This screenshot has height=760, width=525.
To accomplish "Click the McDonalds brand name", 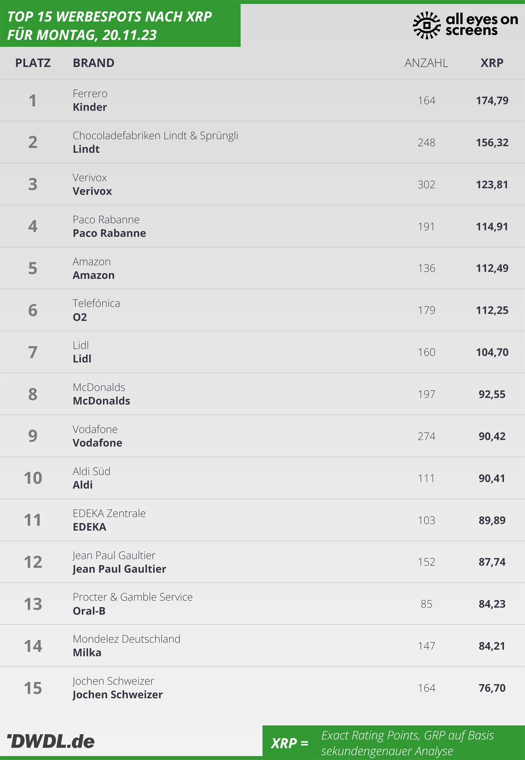I will (101, 401).
